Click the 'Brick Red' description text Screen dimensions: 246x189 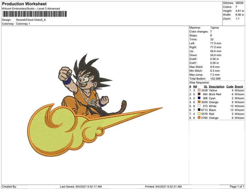[x=215, y=94]
